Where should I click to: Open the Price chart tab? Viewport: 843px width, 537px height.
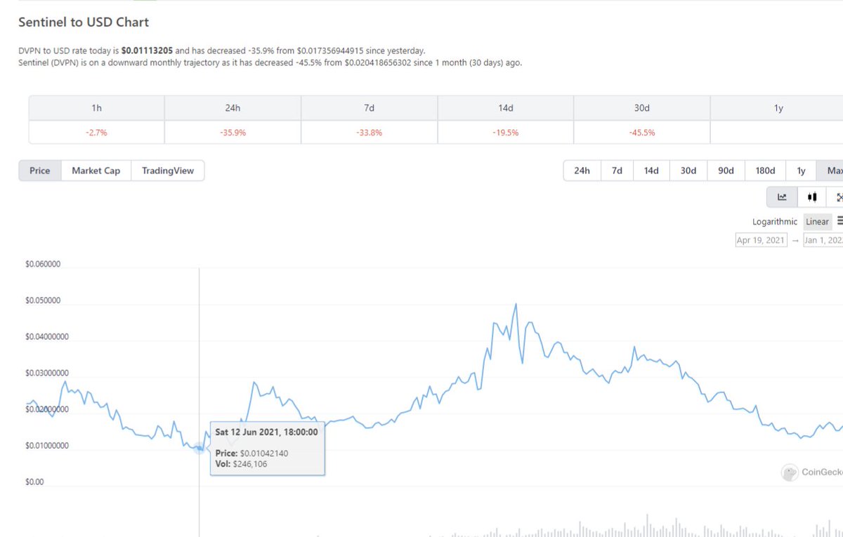click(x=40, y=171)
